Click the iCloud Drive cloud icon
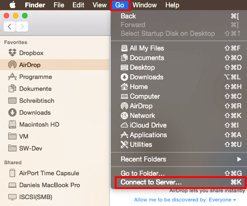The height and width of the screenshot is (206, 247). 124,125
